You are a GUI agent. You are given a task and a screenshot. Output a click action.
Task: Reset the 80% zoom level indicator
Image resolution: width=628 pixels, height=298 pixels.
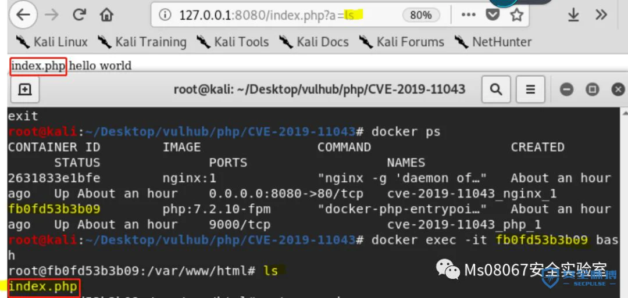(421, 15)
